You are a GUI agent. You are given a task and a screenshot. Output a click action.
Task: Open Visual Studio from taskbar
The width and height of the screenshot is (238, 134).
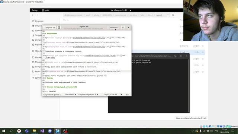click(x=42, y=131)
